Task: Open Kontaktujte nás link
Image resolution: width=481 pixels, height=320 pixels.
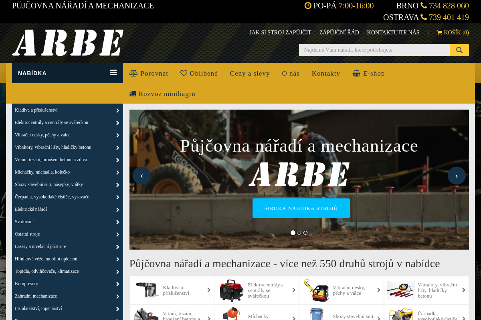Action: pyautogui.click(x=393, y=32)
